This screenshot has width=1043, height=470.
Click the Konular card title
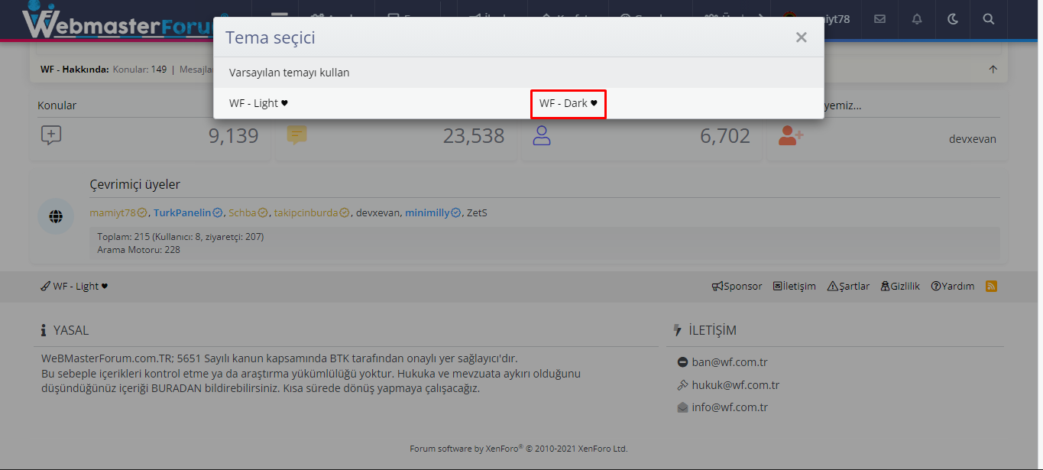(x=57, y=105)
